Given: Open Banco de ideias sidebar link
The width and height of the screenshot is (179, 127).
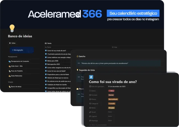Looking at the screenshot, I should point(16,87).
